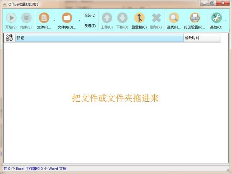The image size is (232, 174).
Task: Click the Remove Duplicates (删重复) icon
Action: click(x=139, y=18)
